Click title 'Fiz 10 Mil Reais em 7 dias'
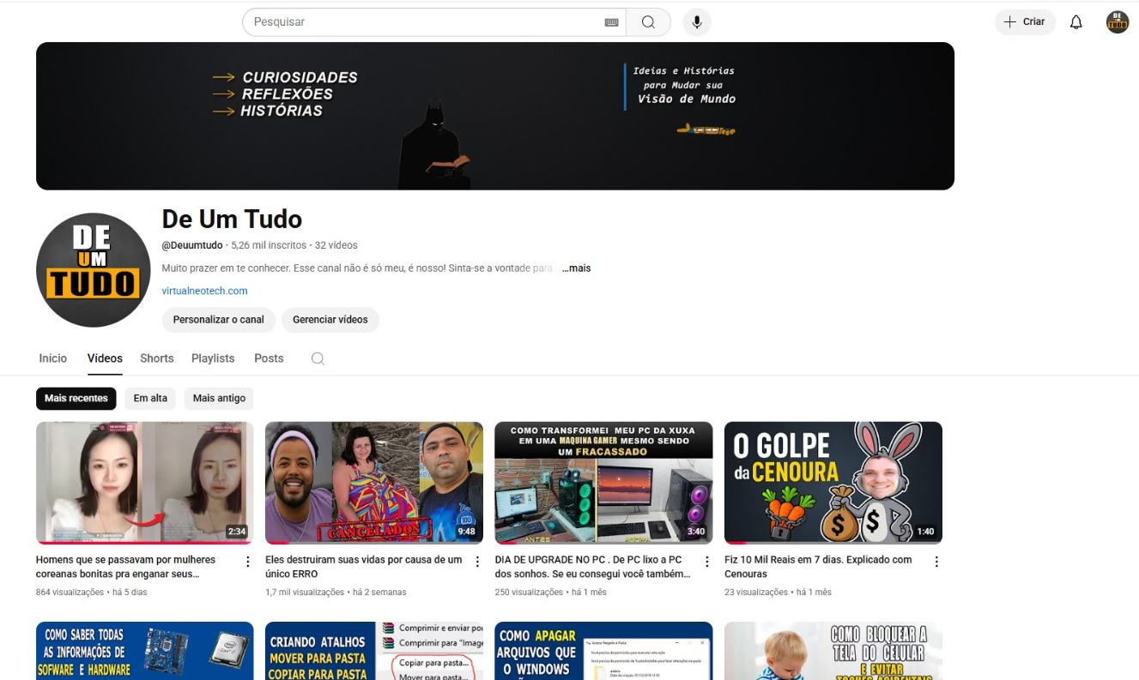1139x680 pixels. tap(818, 567)
